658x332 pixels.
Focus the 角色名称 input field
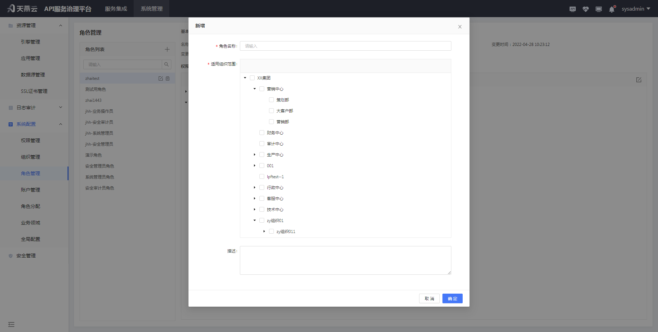[x=345, y=46]
